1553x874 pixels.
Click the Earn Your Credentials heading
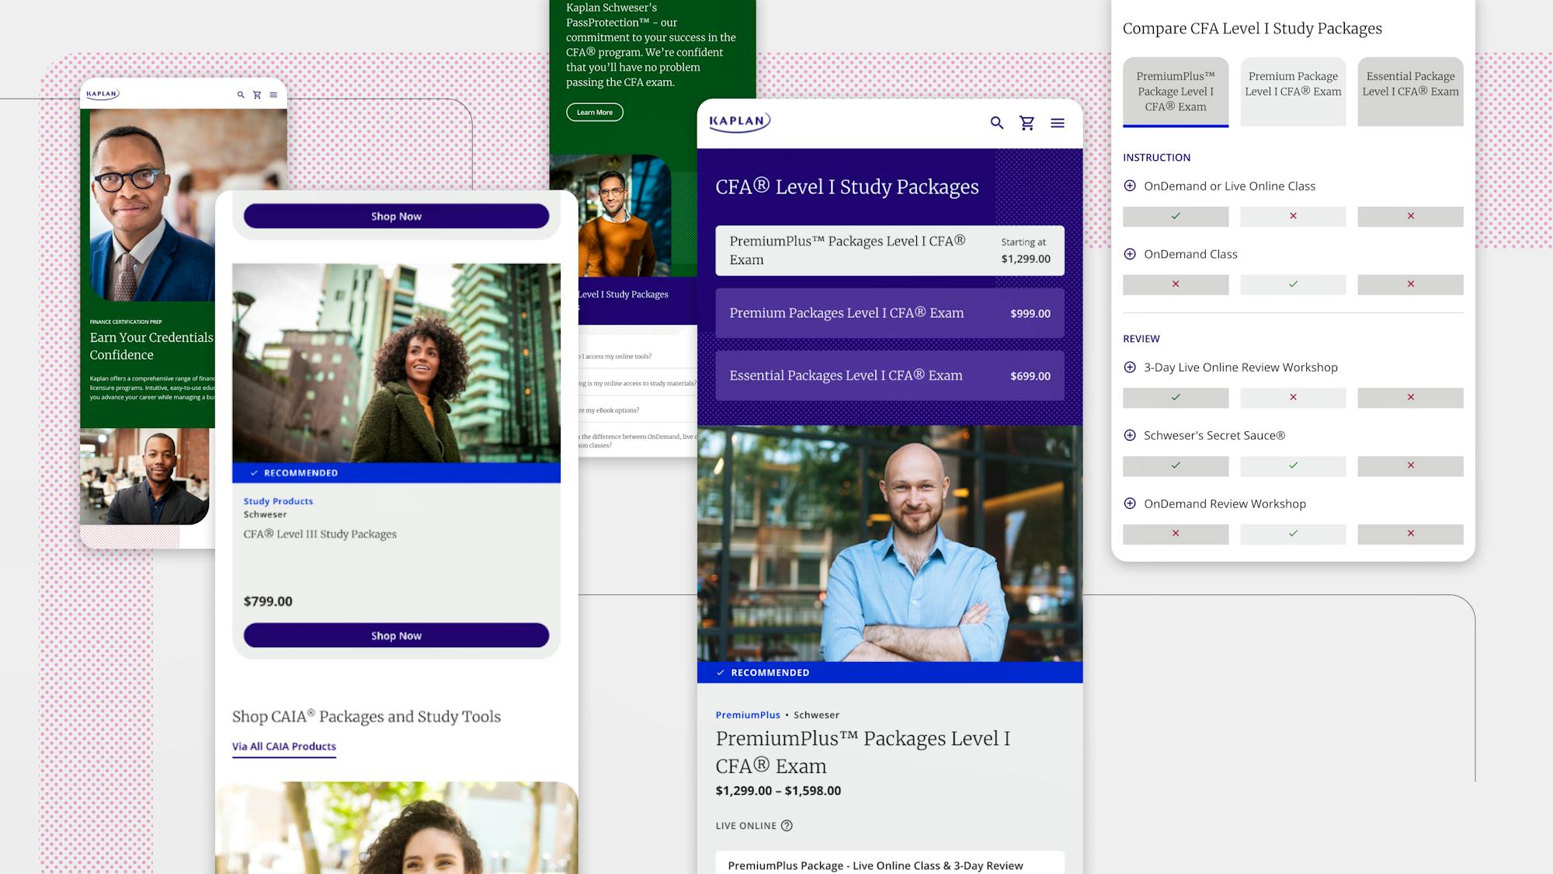tap(151, 346)
